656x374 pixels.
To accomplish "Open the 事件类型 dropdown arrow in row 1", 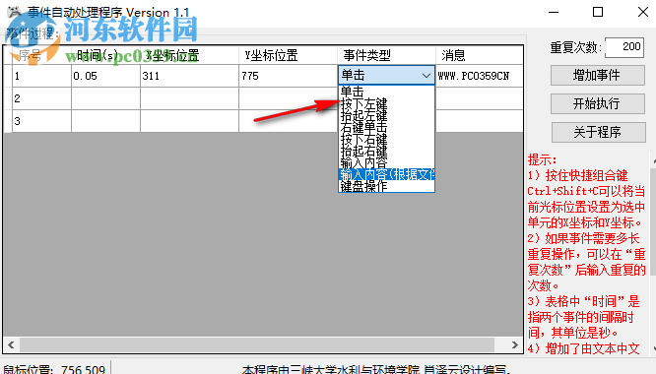I will point(426,76).
